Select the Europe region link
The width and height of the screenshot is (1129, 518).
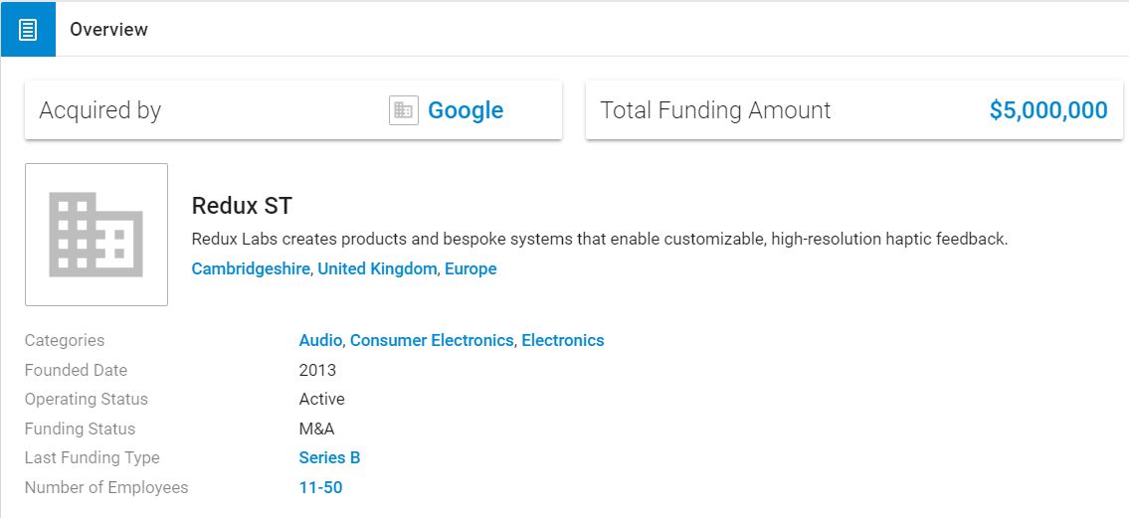click(470, 269)
